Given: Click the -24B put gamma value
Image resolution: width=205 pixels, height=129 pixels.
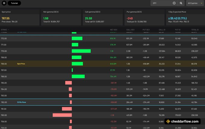Looking at the screenshot, I should (130, 18).
